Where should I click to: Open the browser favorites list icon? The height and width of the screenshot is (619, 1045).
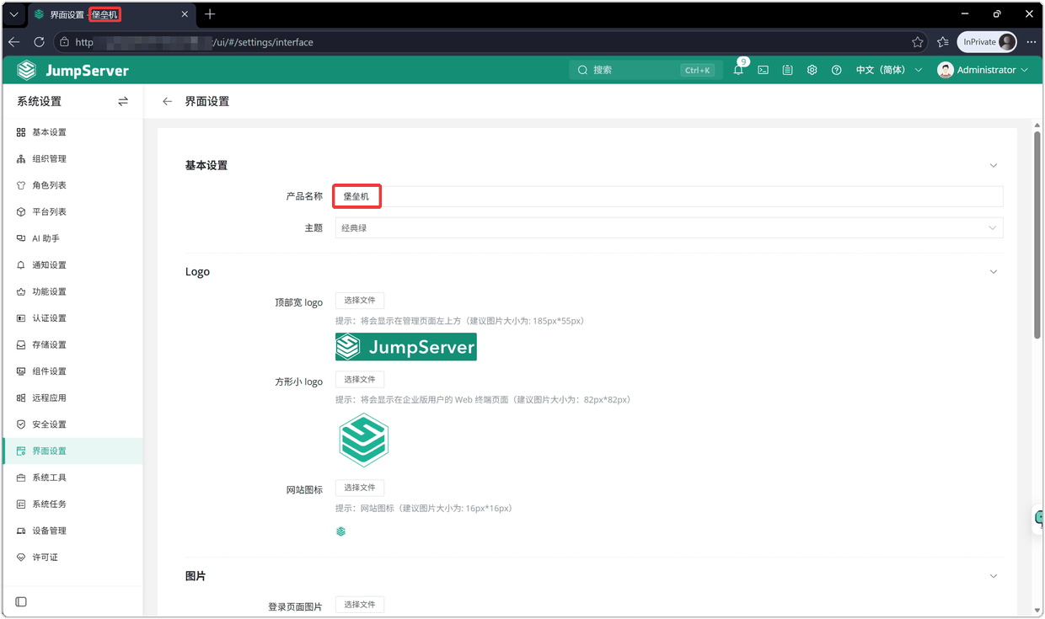pos(943,42)
